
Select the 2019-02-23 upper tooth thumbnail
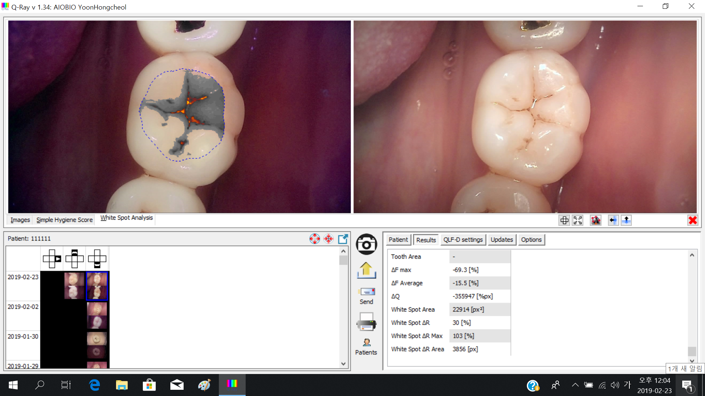click(x=74, y=286)
